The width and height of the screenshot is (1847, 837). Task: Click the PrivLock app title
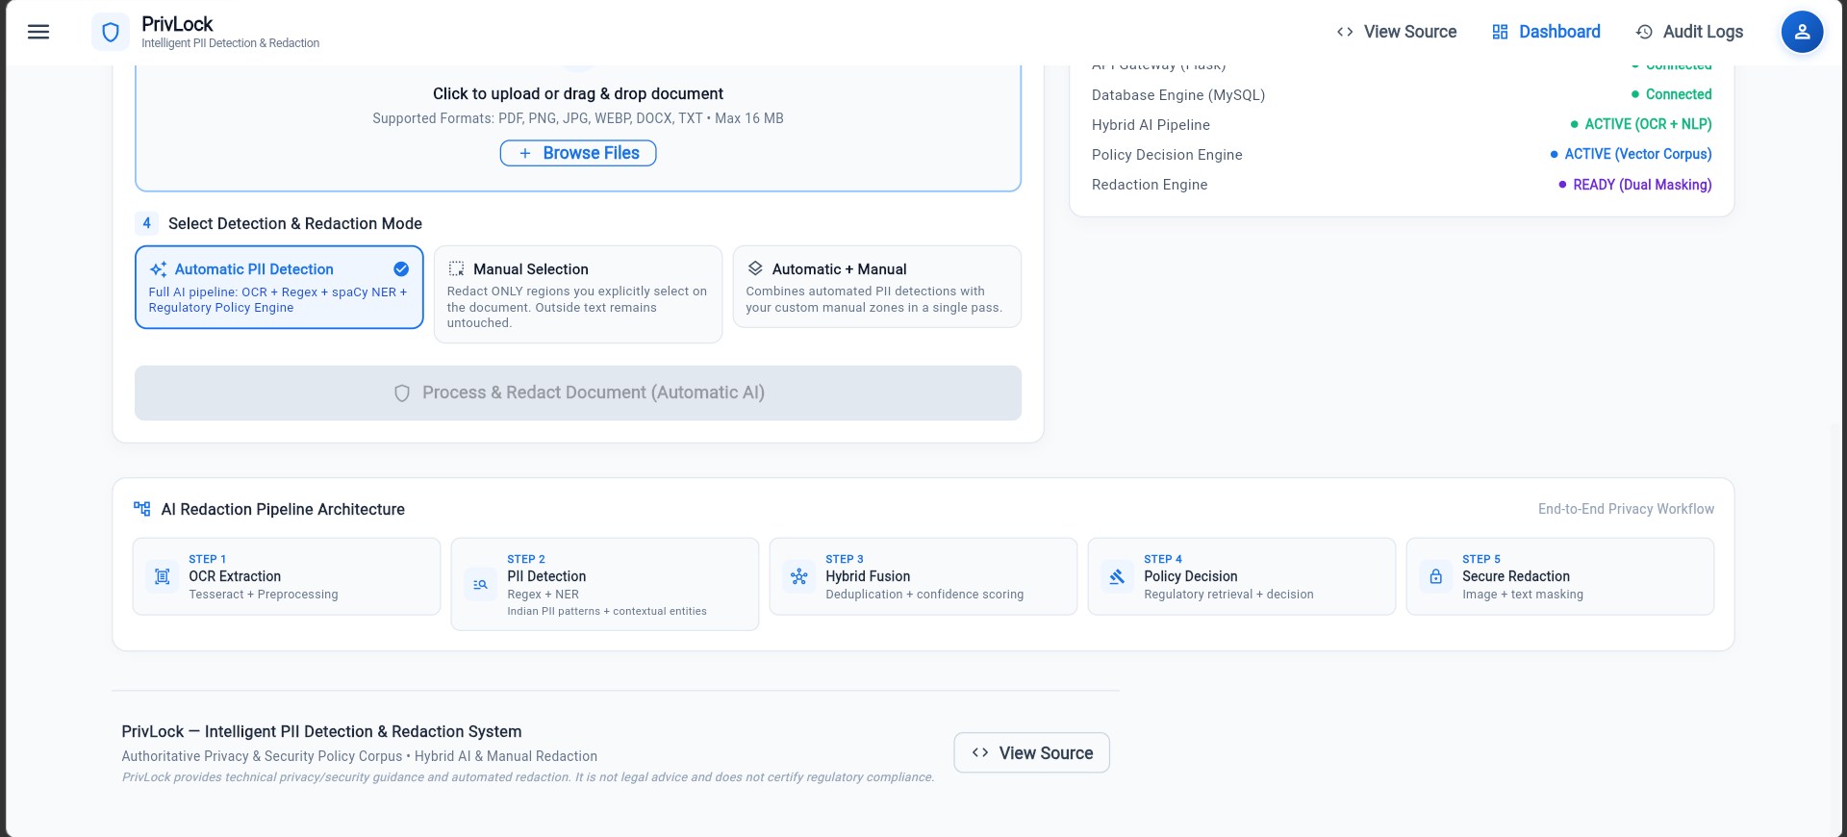[177, 24]
